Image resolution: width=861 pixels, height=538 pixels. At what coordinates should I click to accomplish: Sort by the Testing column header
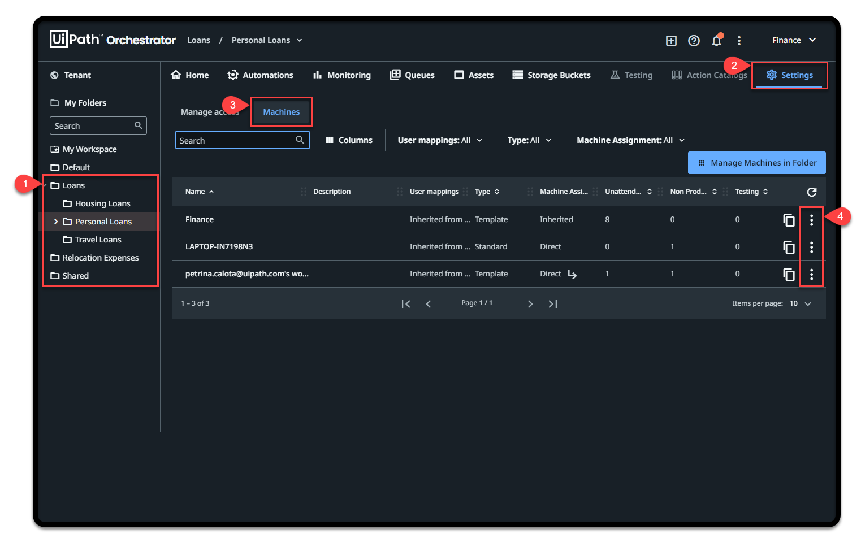(x=751, y=192)
